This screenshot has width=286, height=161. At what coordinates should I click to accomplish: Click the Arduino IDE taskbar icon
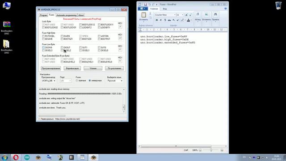(27, 157)
